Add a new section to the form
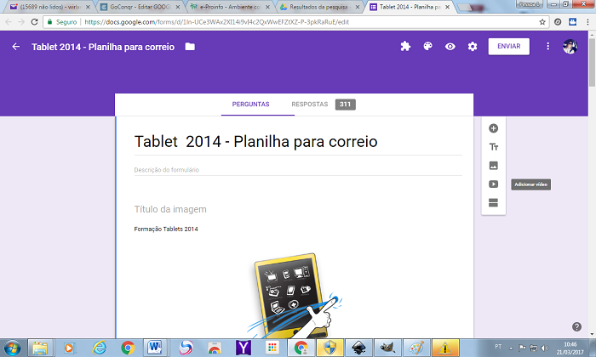 493,203
